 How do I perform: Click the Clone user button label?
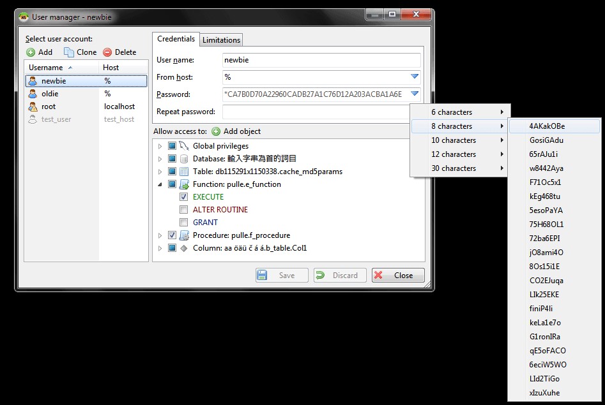pos(86,52)
